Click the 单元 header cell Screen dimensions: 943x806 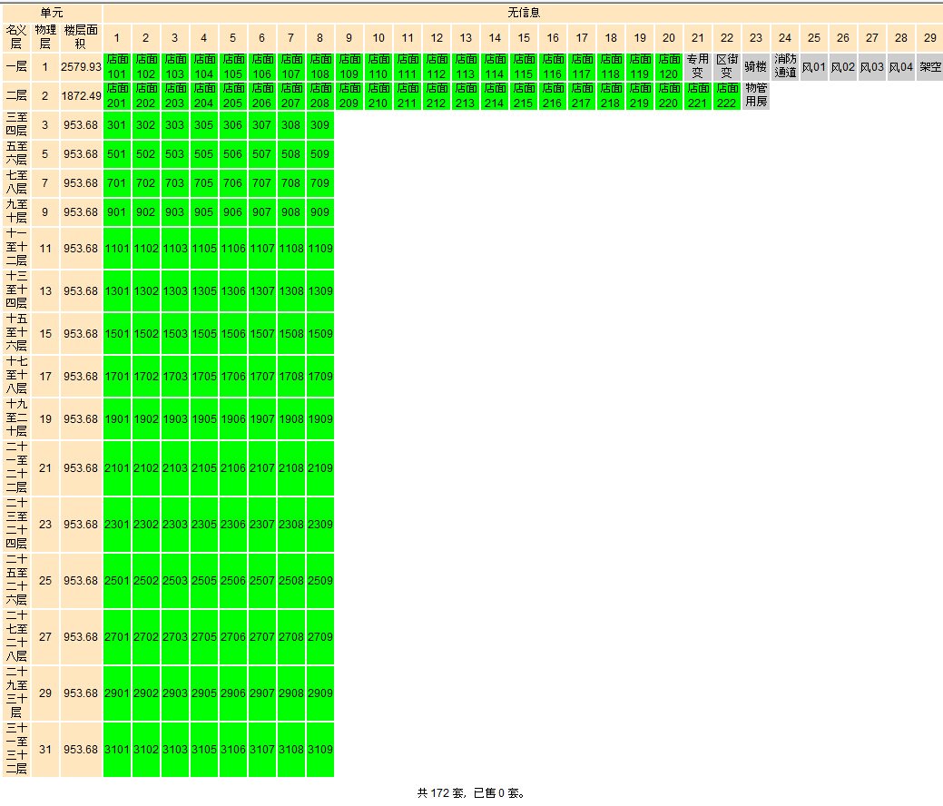click(x=52, y=13)
